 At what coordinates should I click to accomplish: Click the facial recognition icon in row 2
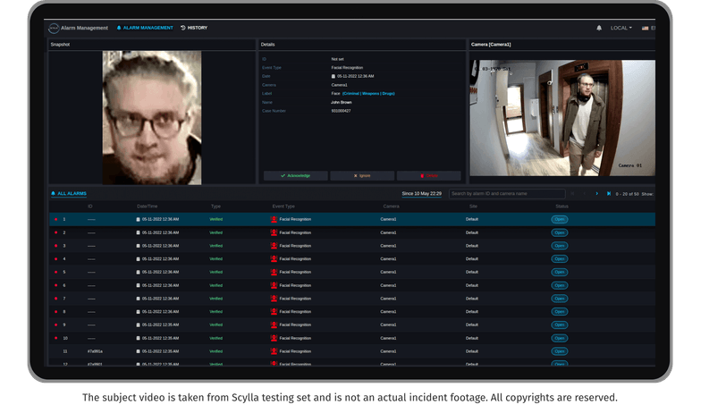point(274,233)
